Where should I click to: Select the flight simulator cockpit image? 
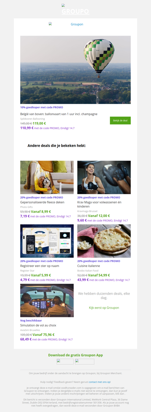coord(47,301)
